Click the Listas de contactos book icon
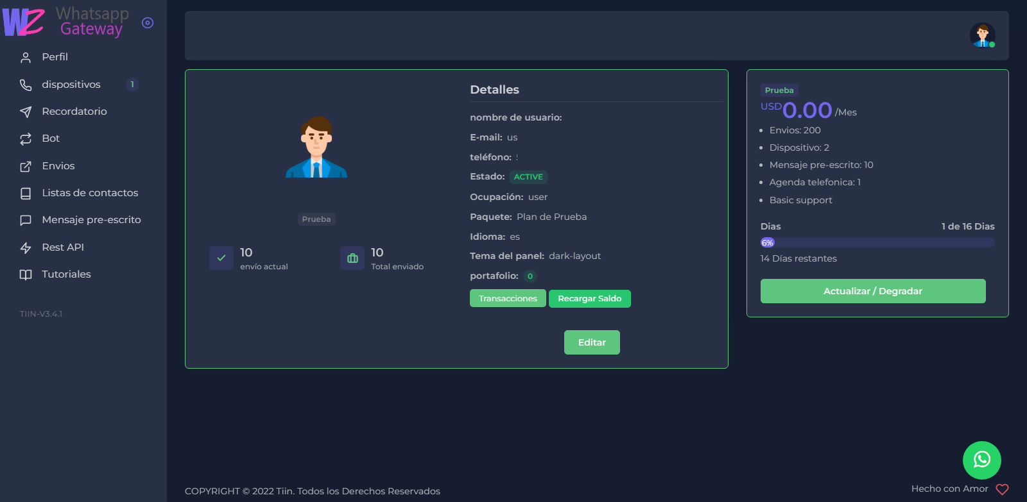Viewport: 1027px width, 502px height. pos(26,194)
